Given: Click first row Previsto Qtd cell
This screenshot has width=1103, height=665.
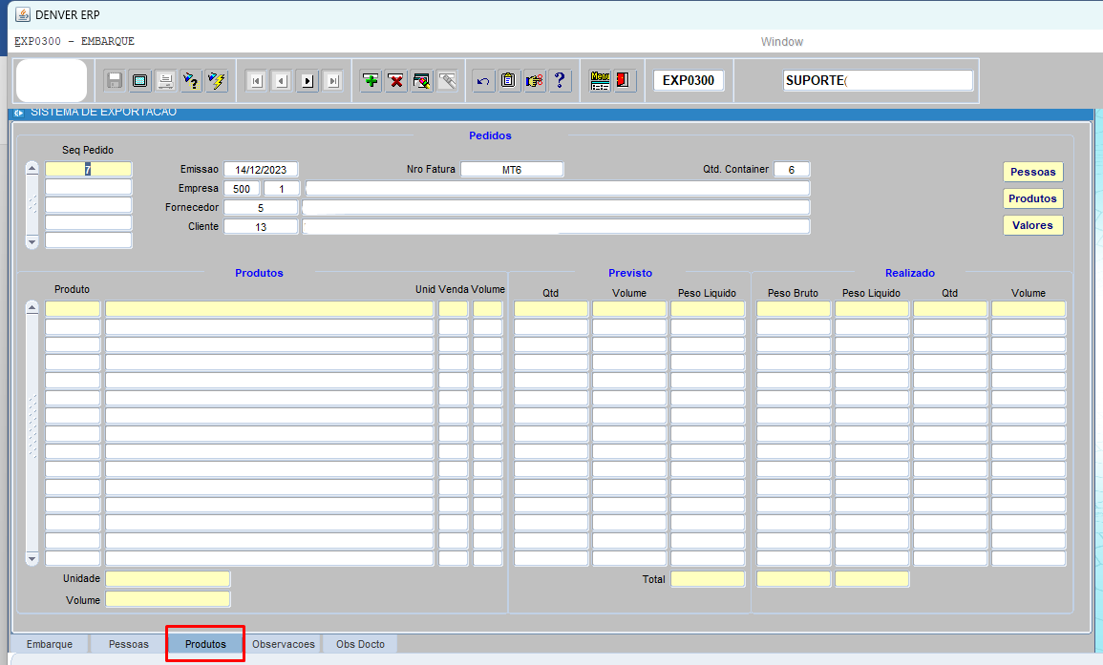Looking at the screenshot, I should click(x=551, y=308).
